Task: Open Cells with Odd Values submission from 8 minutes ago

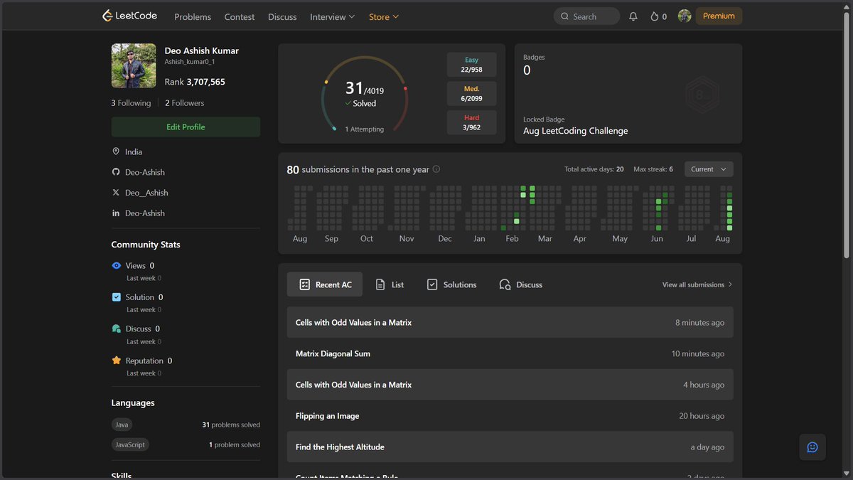Action: tap(510, 322)
